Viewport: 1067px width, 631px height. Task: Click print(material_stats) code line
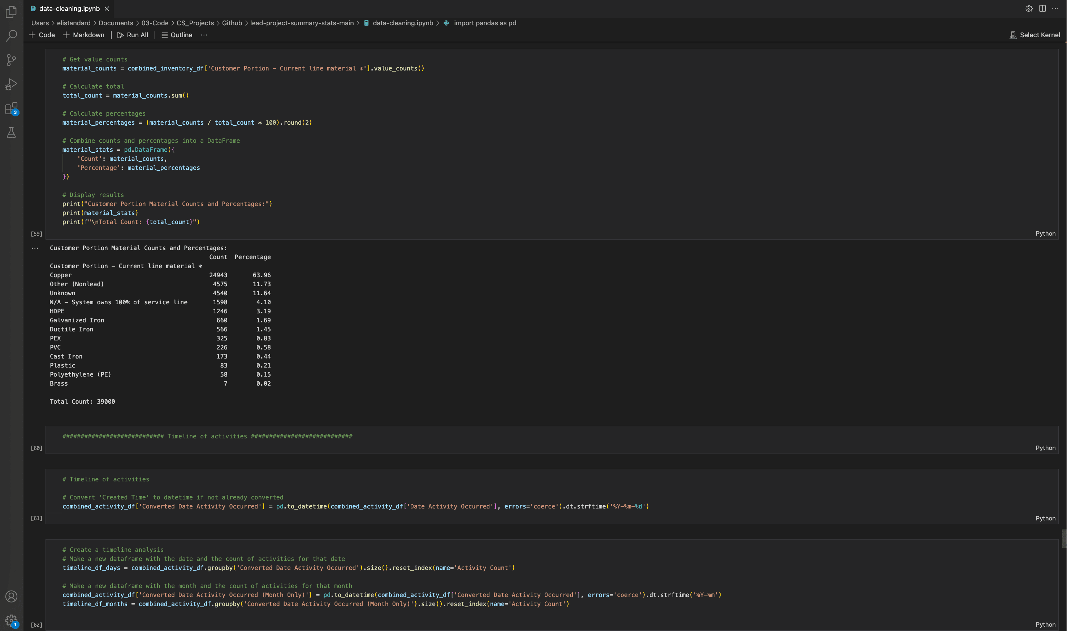point(100,213)
